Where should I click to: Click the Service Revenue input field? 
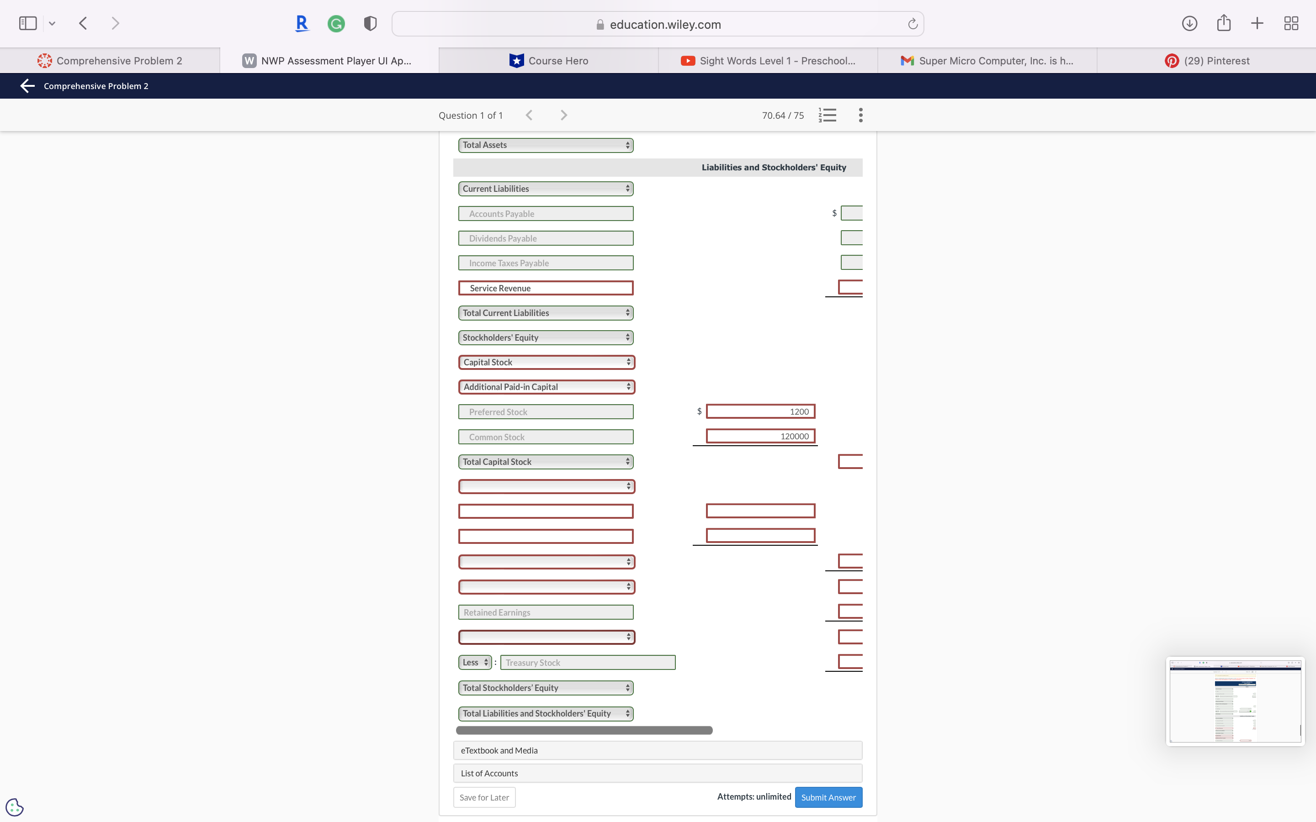546,288
